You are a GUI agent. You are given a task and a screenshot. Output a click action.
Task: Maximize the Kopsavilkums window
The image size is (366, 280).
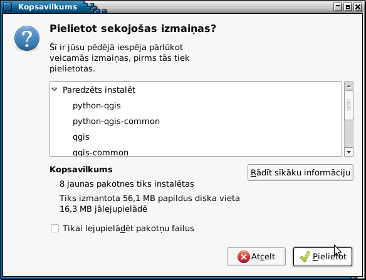[348, 7]
